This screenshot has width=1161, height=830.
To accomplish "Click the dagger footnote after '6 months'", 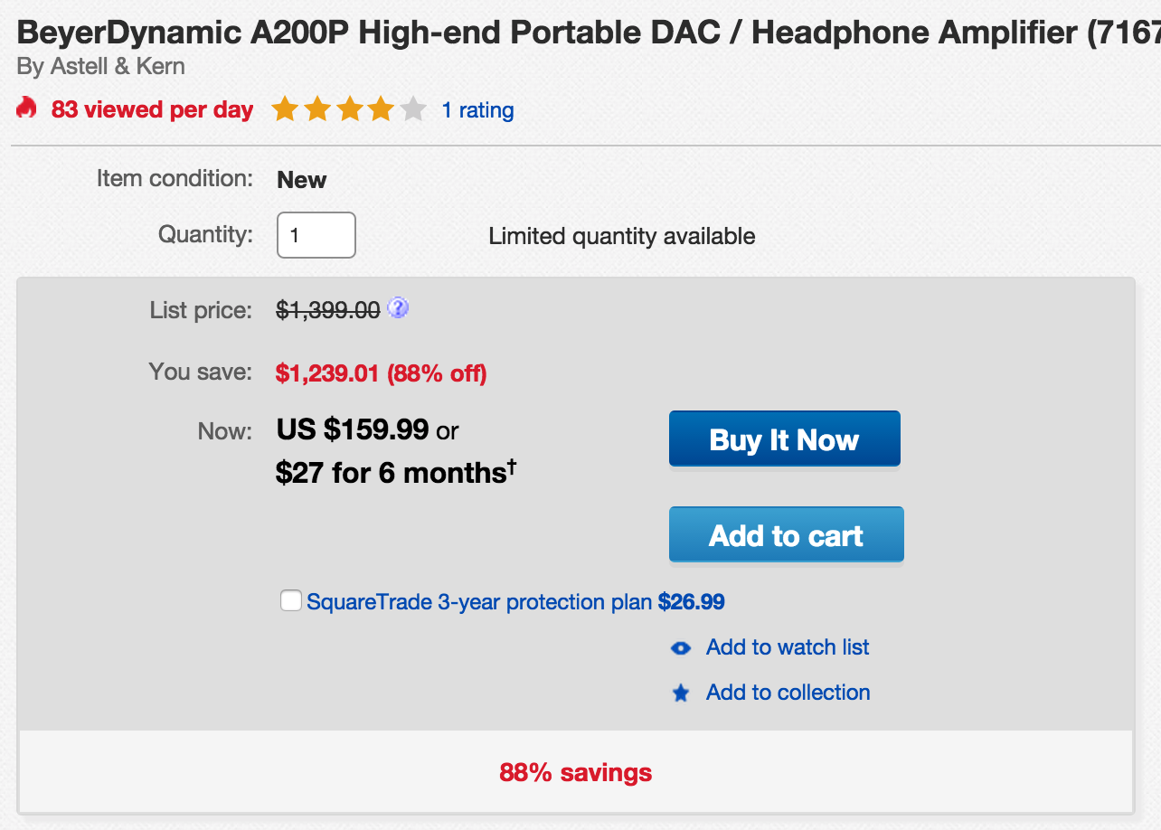I will pos(512,467).
